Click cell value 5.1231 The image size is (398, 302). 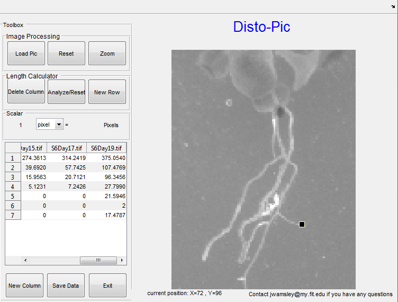34,186
